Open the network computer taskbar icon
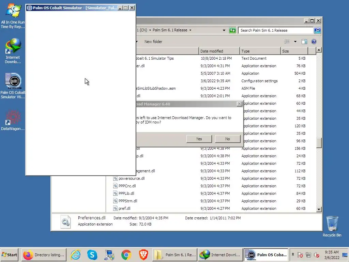Viewport: 349px width, 262px height. coord(109,254)
